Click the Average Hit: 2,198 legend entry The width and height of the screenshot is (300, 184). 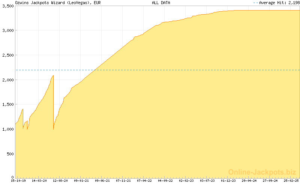click(x=277, y=3)
